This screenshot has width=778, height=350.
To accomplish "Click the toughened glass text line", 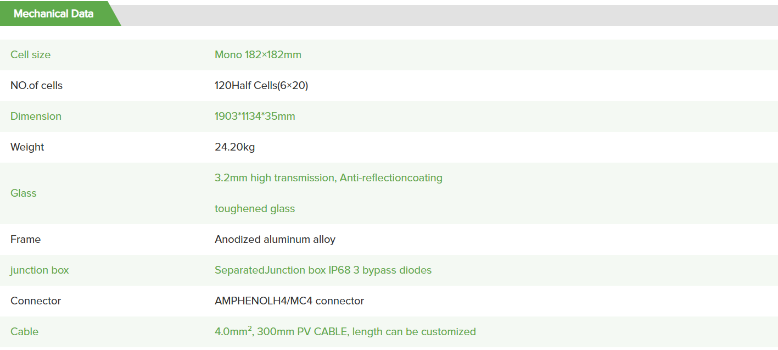I will tap(255, 209).
